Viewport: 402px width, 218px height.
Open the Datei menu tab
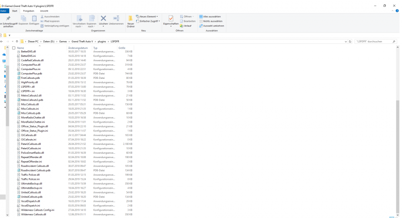[x=4, y=11]
